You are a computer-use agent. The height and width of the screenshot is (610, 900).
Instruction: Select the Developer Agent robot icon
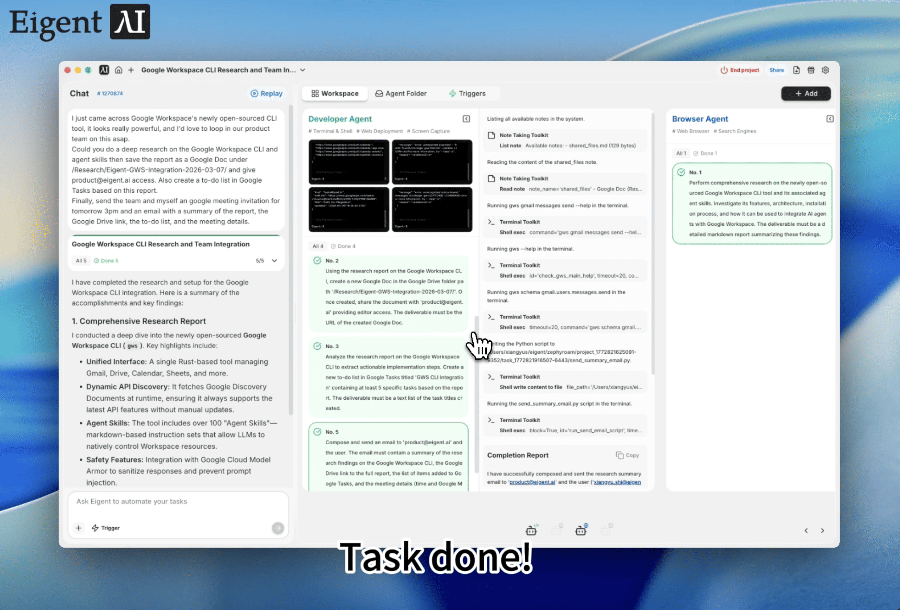point(532,530)
